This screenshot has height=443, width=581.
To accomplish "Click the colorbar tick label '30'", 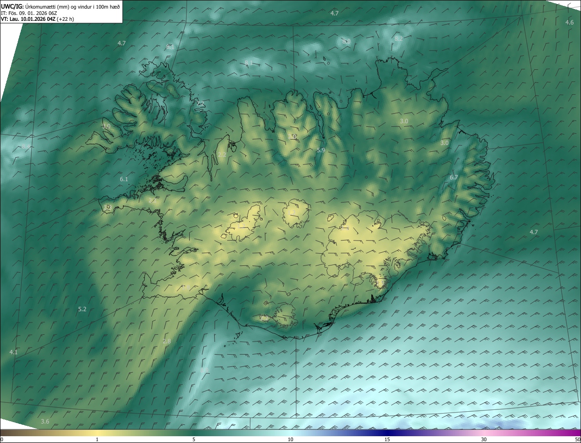I will click(484, 440).
